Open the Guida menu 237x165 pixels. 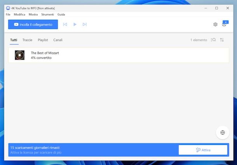point(61,14)
